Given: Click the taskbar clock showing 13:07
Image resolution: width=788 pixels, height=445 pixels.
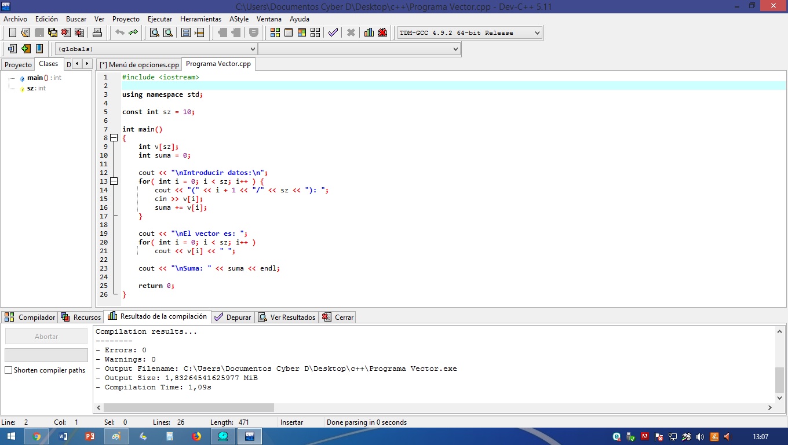Looking at the screenshot, I should tap(760, 437).
